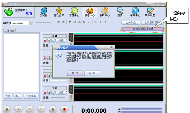The image size is (190, 113).
Task: Click the zoom in magnifier toolbar icon
Action: (x=95, y=22)
